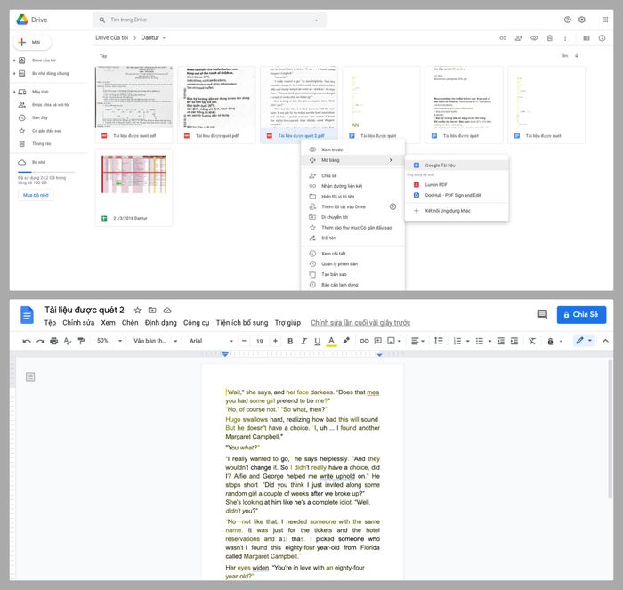The width and height of the screenshot is (623, 590).
Task: Open the document outline icon
Action: pos(30,377)
